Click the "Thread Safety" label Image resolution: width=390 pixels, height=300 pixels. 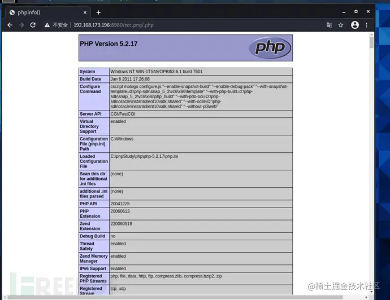(87, 246)
